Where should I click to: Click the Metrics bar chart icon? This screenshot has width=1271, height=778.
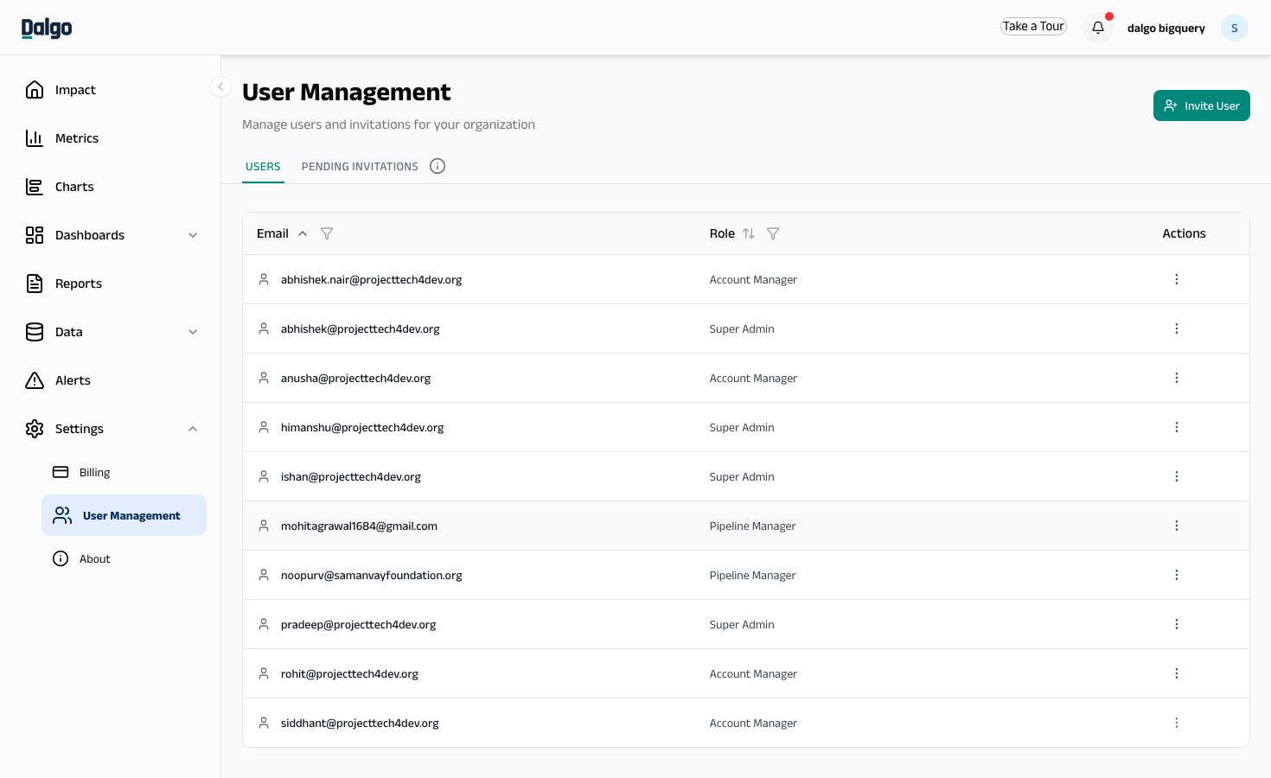click(35, 137)
